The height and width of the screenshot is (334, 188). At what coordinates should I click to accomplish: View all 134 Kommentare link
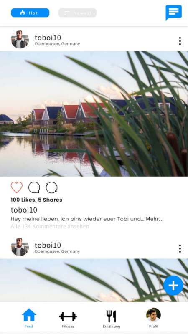tap(50, 226)
